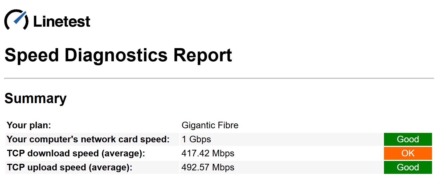Click the Speed Diagnostics Report heading
446x185 pixels.
[118, 55]
